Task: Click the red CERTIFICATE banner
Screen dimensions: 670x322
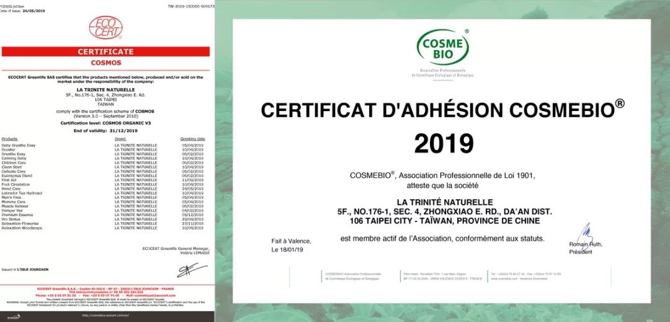Action: coord(105,51)
